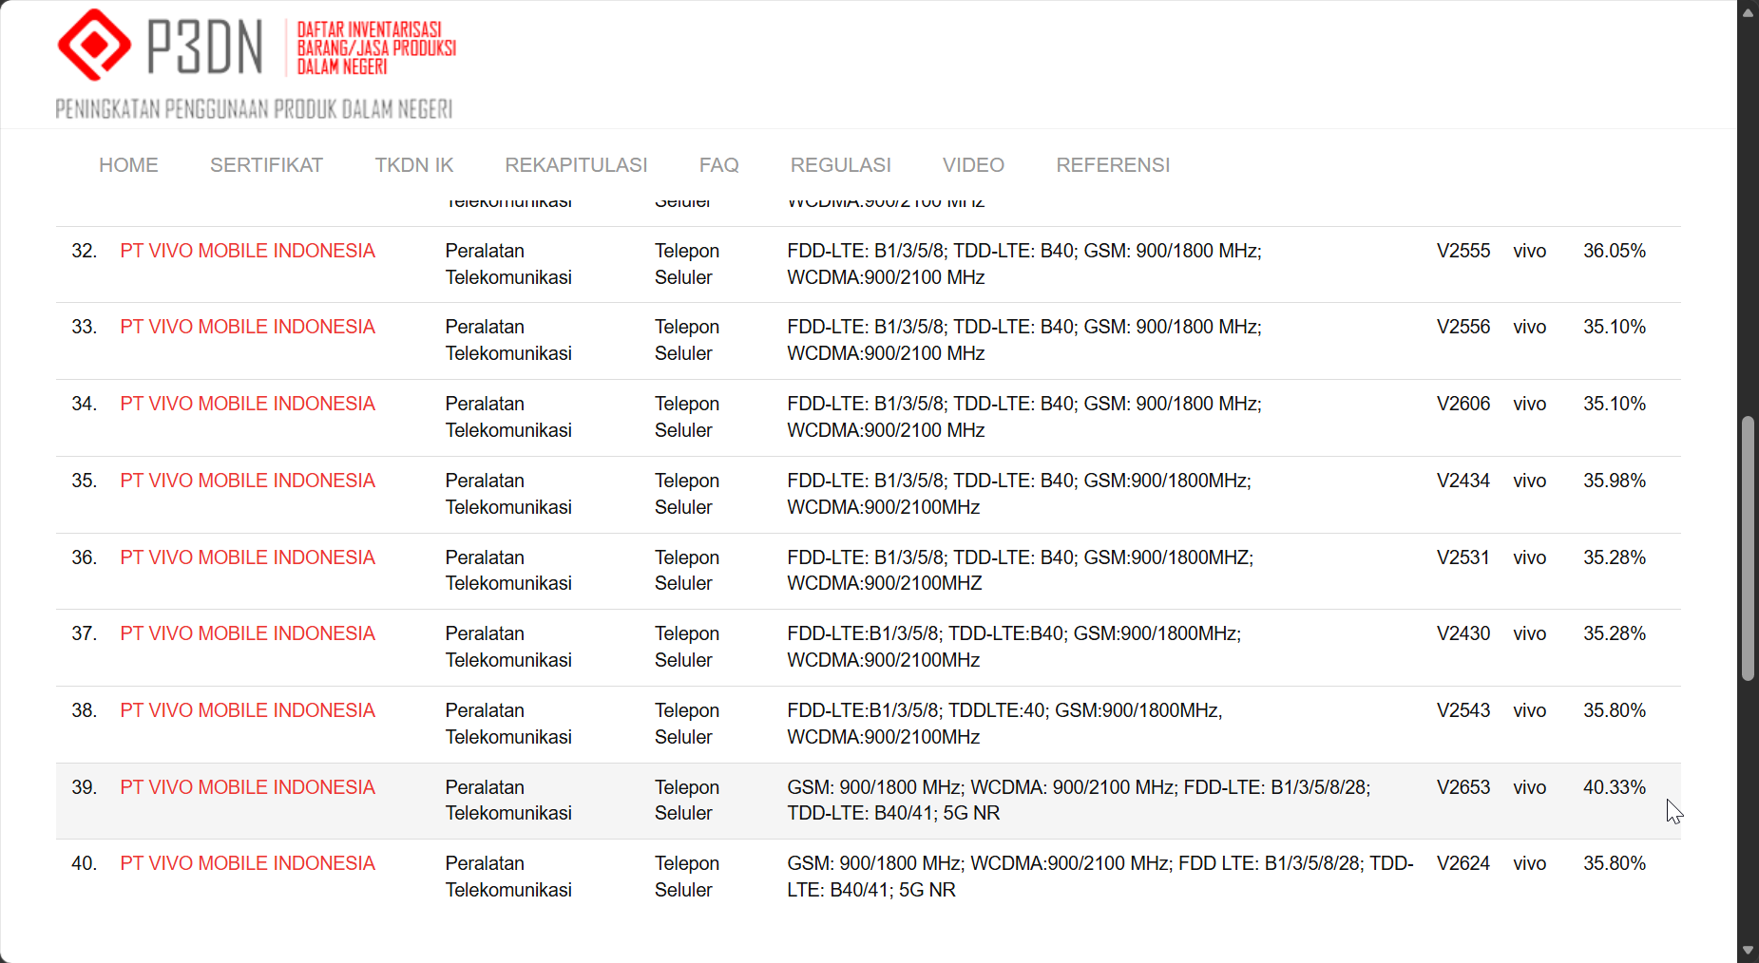The image size is (1759, 963).
Task: Open the REGULASI menu item
Action: (x=841, y=165)
